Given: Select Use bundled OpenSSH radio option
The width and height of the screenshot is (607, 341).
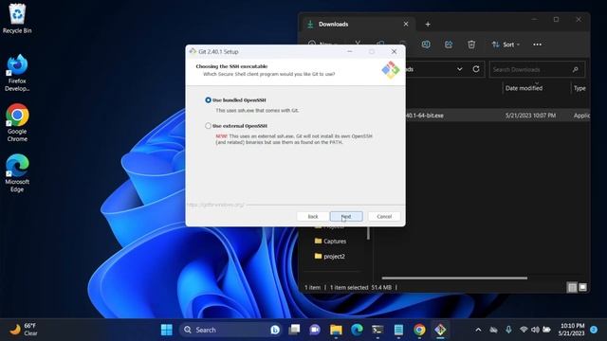Looking at the screenshot, I should pos(209,100).
